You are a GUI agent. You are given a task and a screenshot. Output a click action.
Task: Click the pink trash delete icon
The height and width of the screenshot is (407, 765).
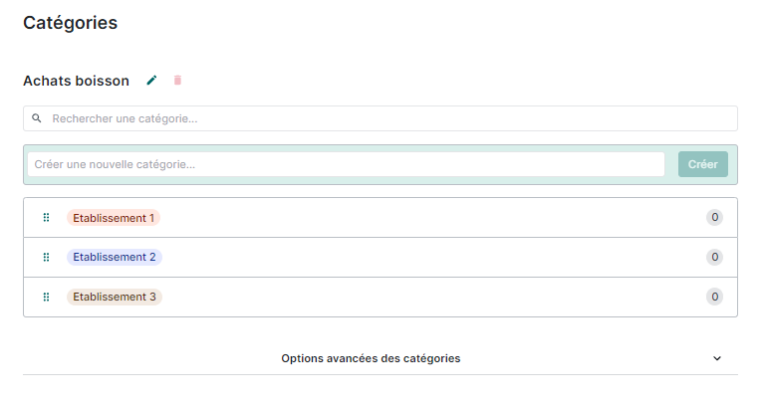tap(178, 81)
